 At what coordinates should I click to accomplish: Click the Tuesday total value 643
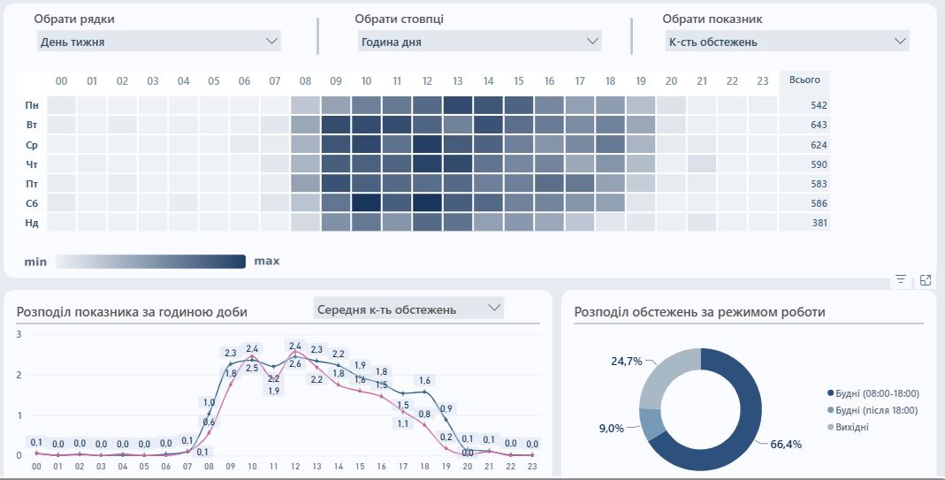coord(819,125)
